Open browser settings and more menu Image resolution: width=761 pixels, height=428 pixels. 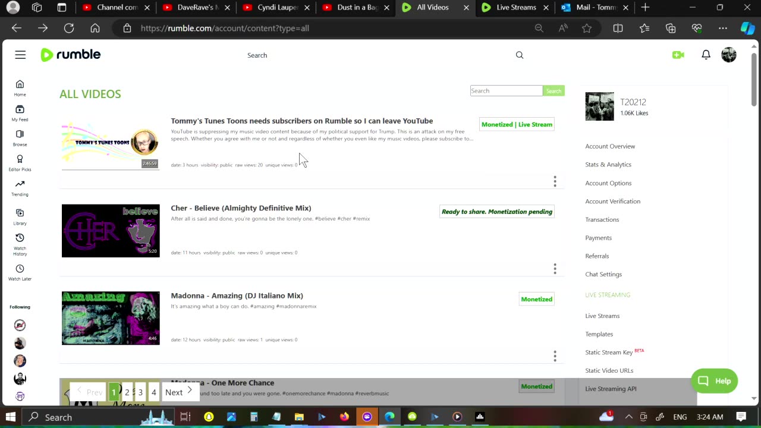click(x=723, y=28)
